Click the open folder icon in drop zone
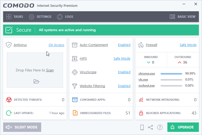 [36, 81]
